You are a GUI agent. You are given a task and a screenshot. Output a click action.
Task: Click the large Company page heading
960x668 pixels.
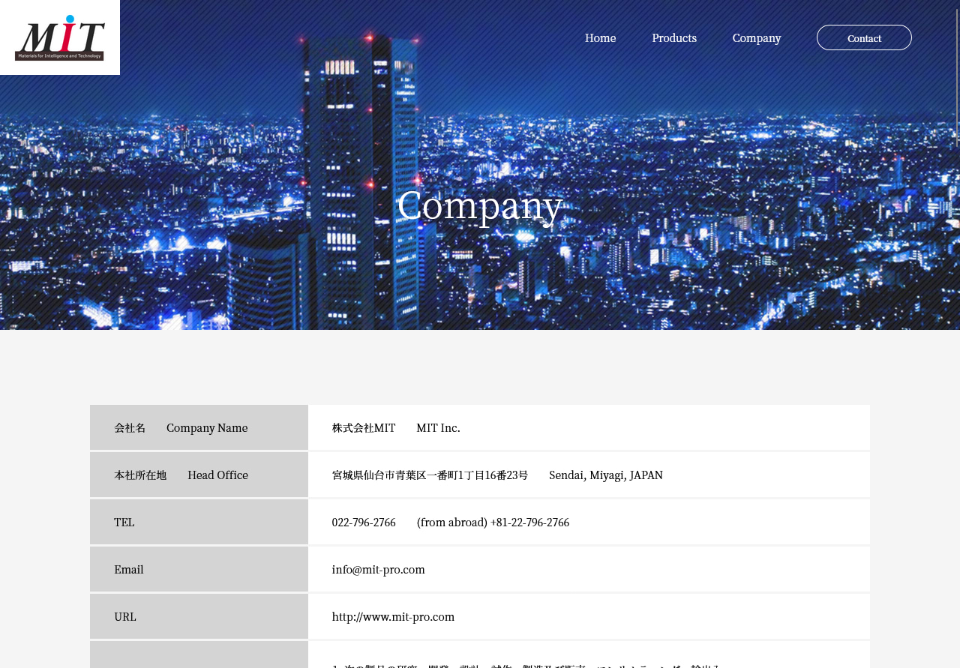(480, 205)
